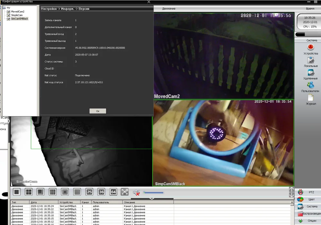
Task: Click the Система section header
Action: click(312, 40)
